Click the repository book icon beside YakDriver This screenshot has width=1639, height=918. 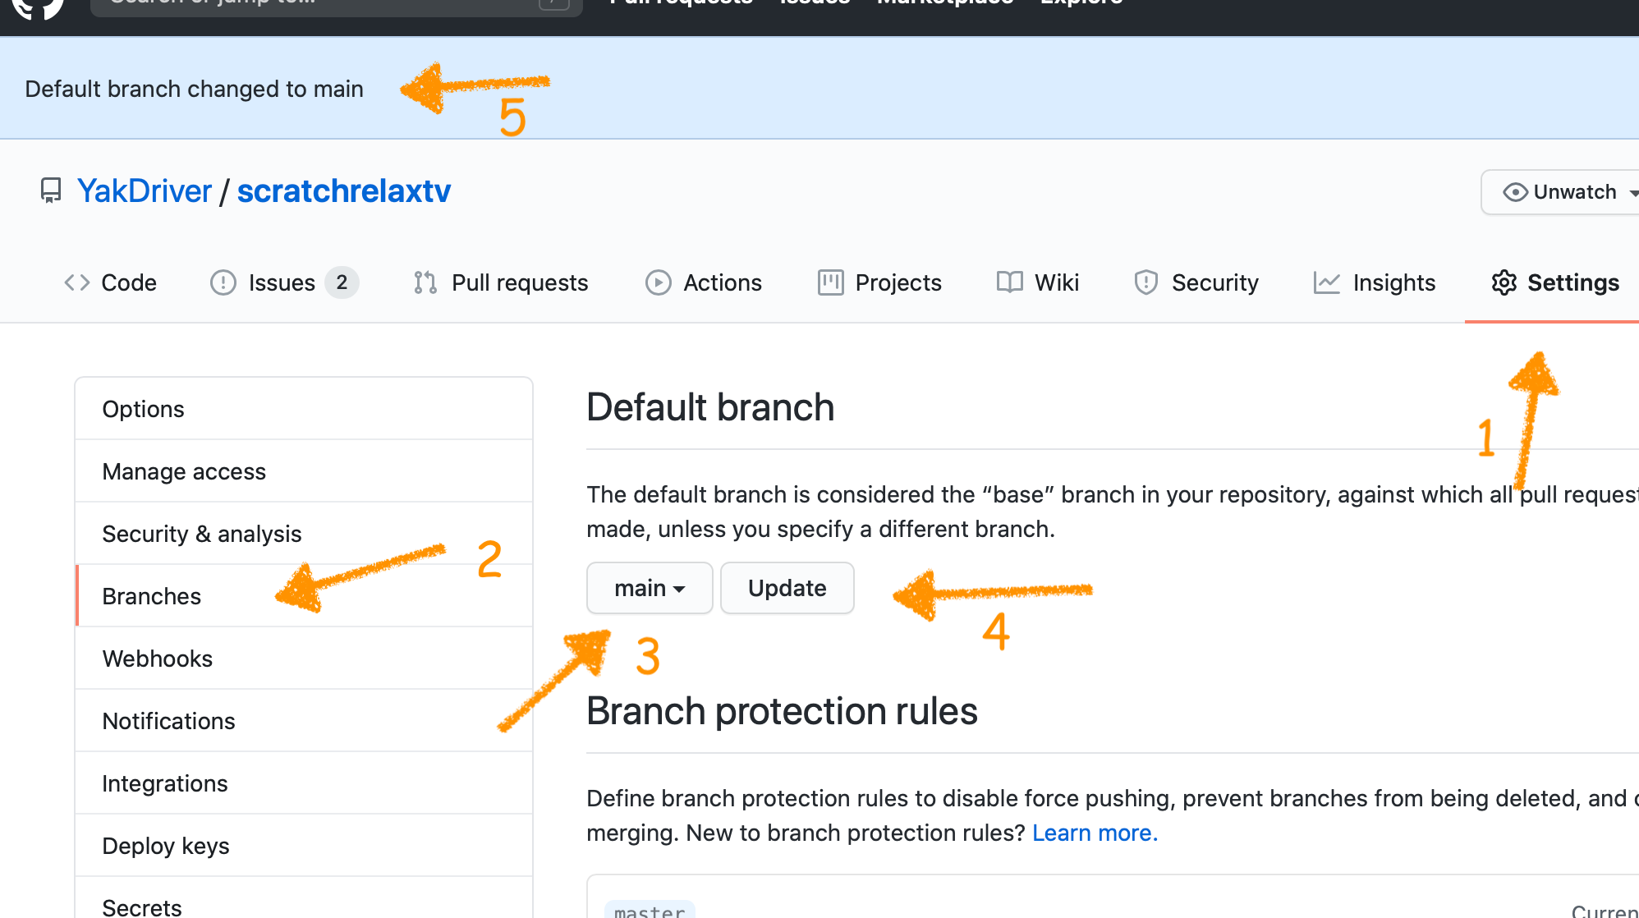[x=50, y=190]
